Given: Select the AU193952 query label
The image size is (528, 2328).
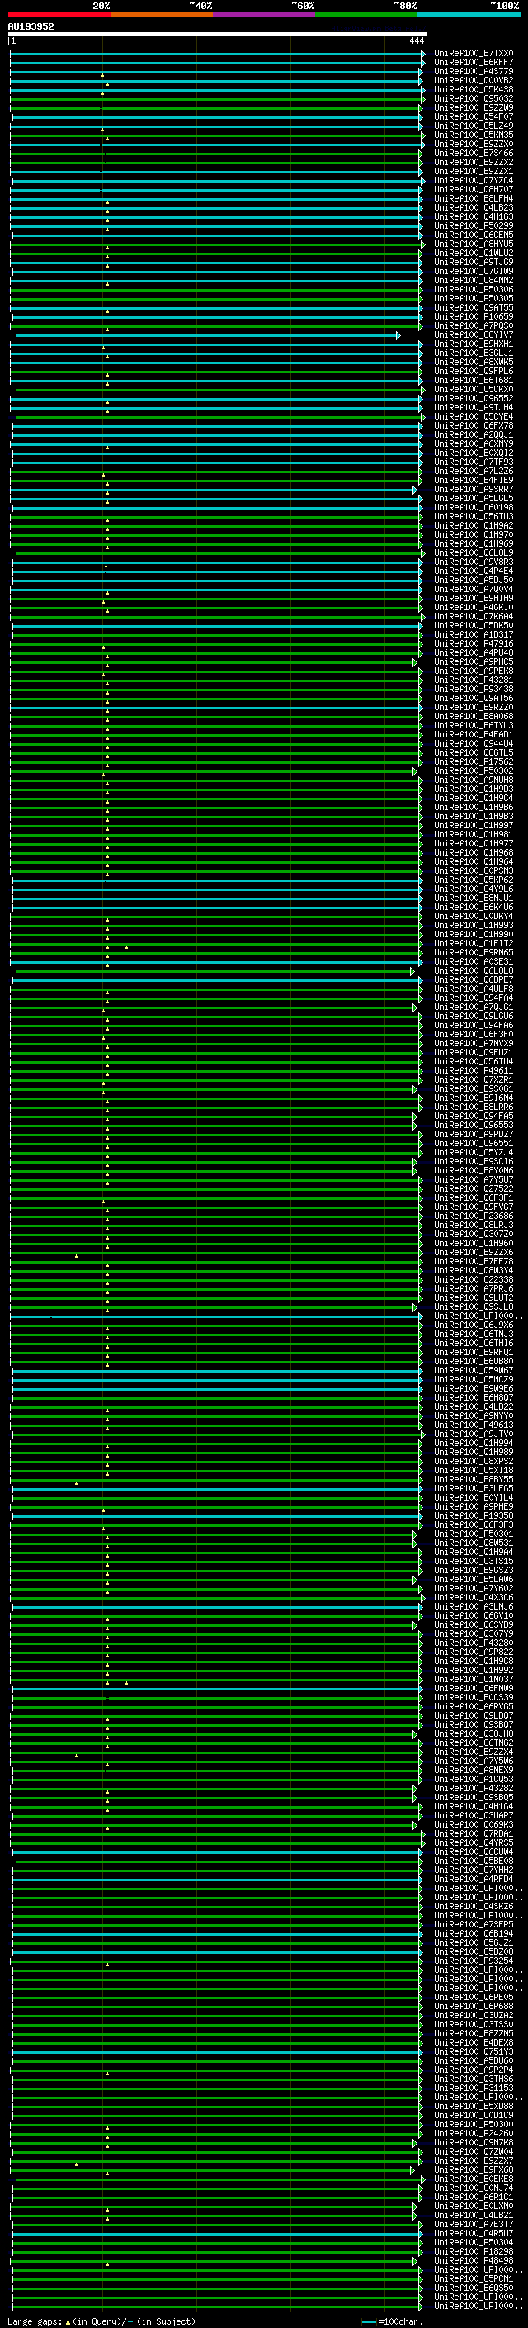Looking at the screenshot, I should point(31,27).
